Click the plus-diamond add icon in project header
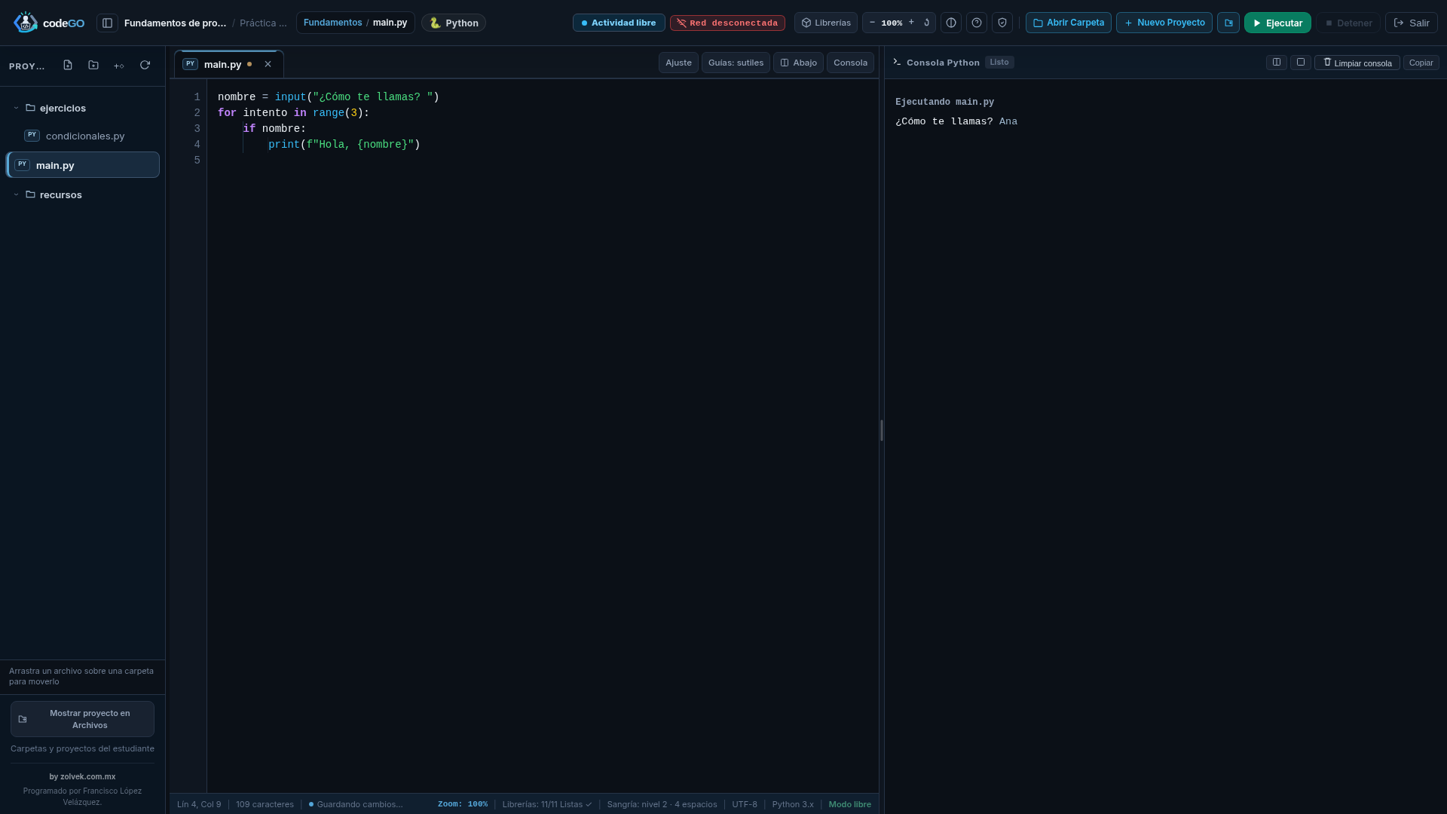The image size is (1447, 814). pos(119,66)
